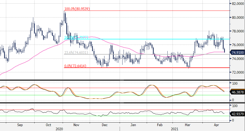Select the thick red 0.0% support line
Screen dimensions: 245x131
155,68
